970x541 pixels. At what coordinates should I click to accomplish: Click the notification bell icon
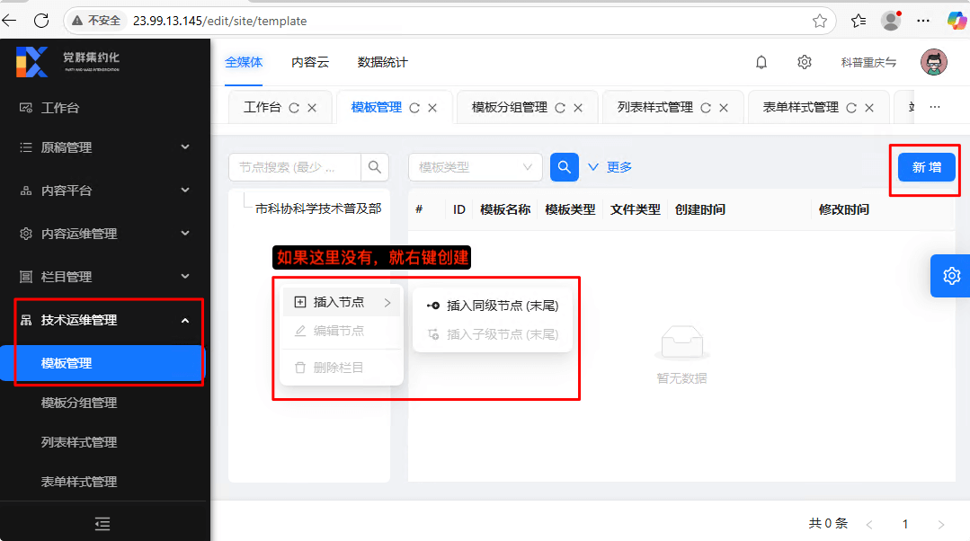tap(761, 62)
